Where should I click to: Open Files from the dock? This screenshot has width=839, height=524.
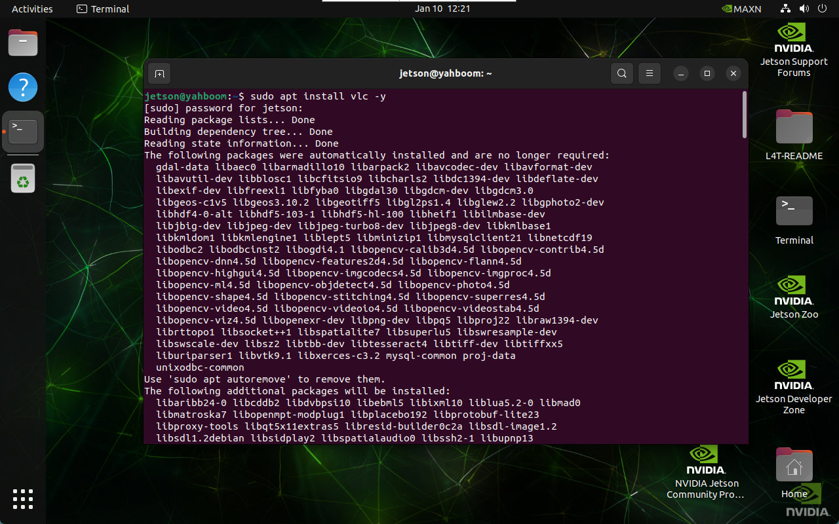click(23, 43)
